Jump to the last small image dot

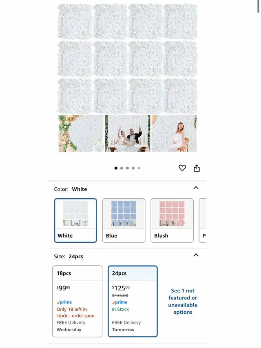click(139, 168)
